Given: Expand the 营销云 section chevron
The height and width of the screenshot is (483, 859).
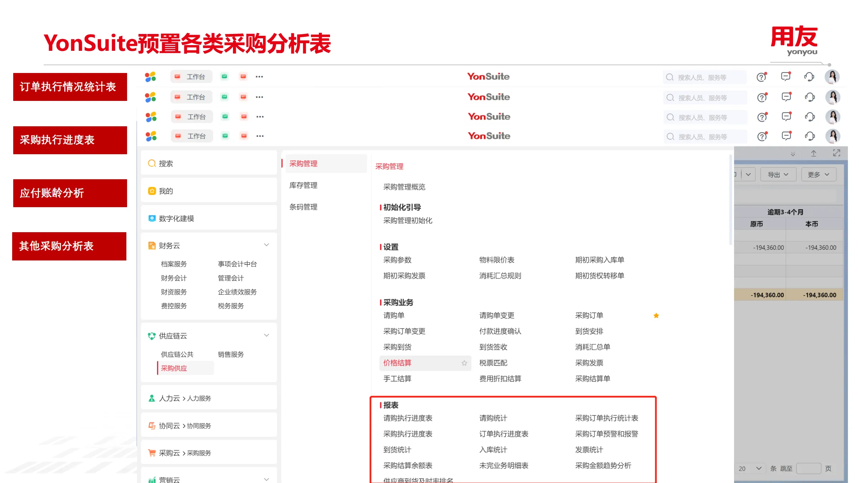Looking at the screenshot, I should pyautogui.click(x=266, y=479).
